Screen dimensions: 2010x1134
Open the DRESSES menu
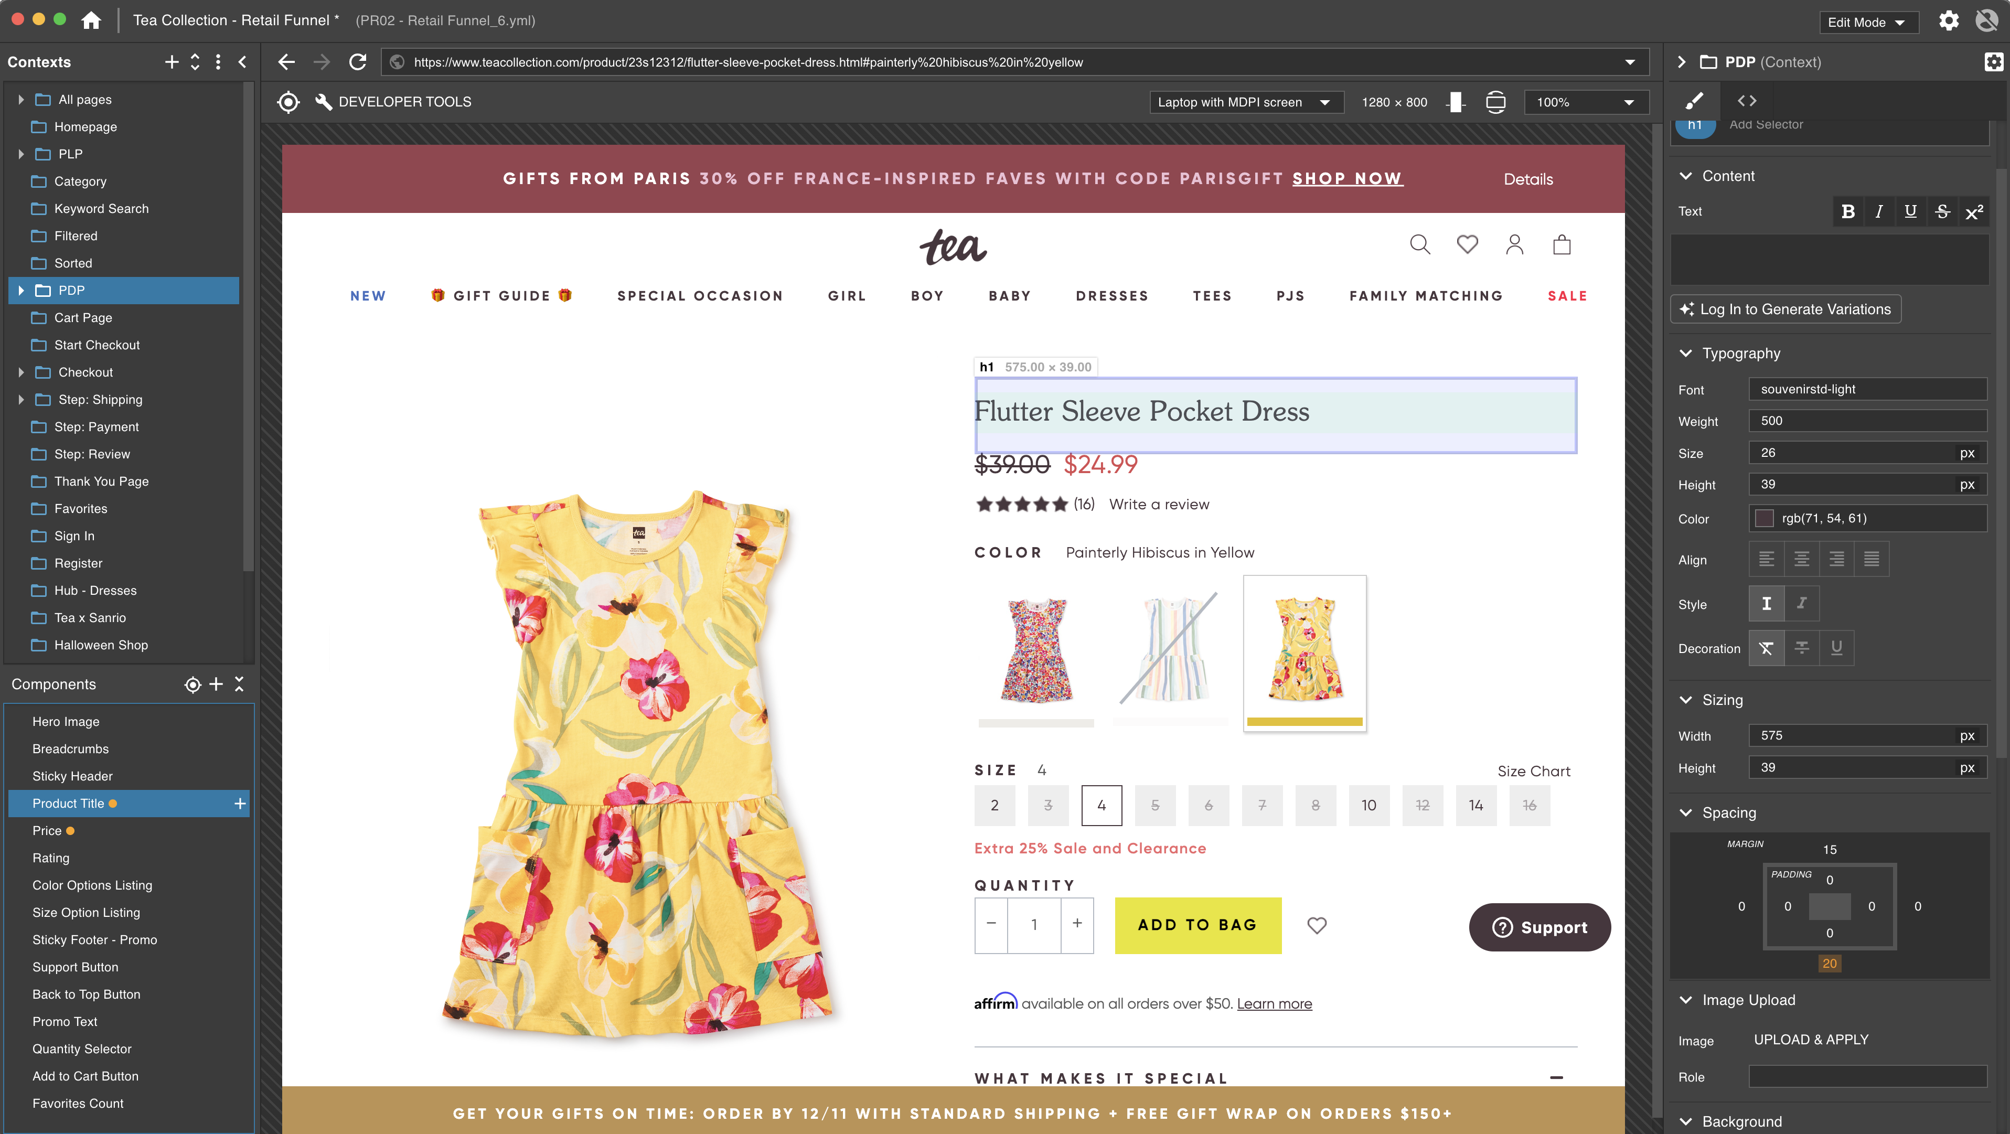pyautogui.click(x=1112, y=296)
